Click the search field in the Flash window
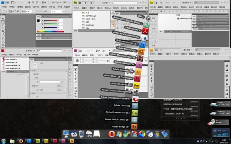 click(x=50, y=51)
